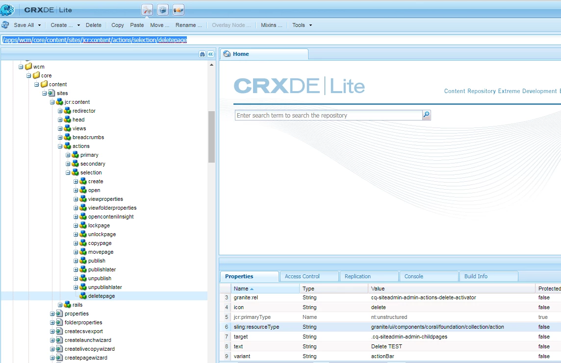
Task: Click the publish node icon
Action: (x=83, y=261)
